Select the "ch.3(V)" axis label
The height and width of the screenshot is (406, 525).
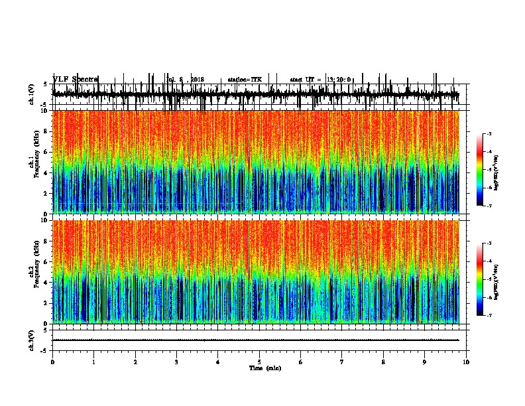click(32, 340)
